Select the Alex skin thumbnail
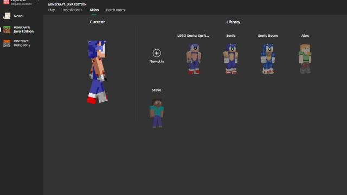This screenshot has height=195, width=347. (305, 59)
